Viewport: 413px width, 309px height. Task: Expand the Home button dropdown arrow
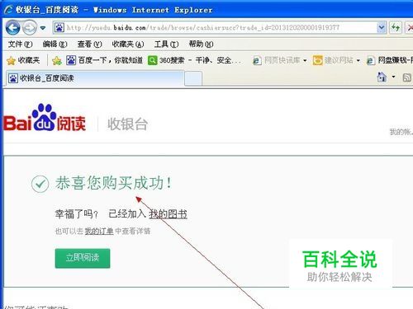394,77
